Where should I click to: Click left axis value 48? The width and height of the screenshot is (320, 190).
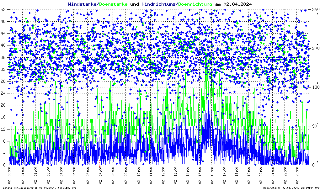pyautogui.click(x=3, y=21)
